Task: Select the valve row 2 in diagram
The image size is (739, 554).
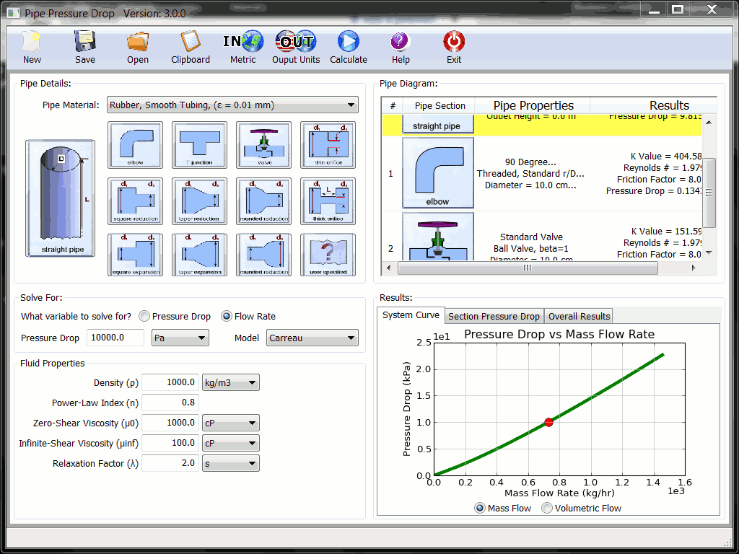Action: (541, 236)
